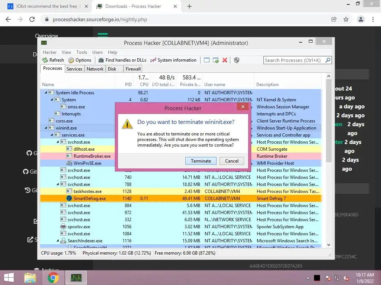The height and width of the screenshot is (285, 381).
Task: Click the find window toolbar icon
Action: (206, 60)
